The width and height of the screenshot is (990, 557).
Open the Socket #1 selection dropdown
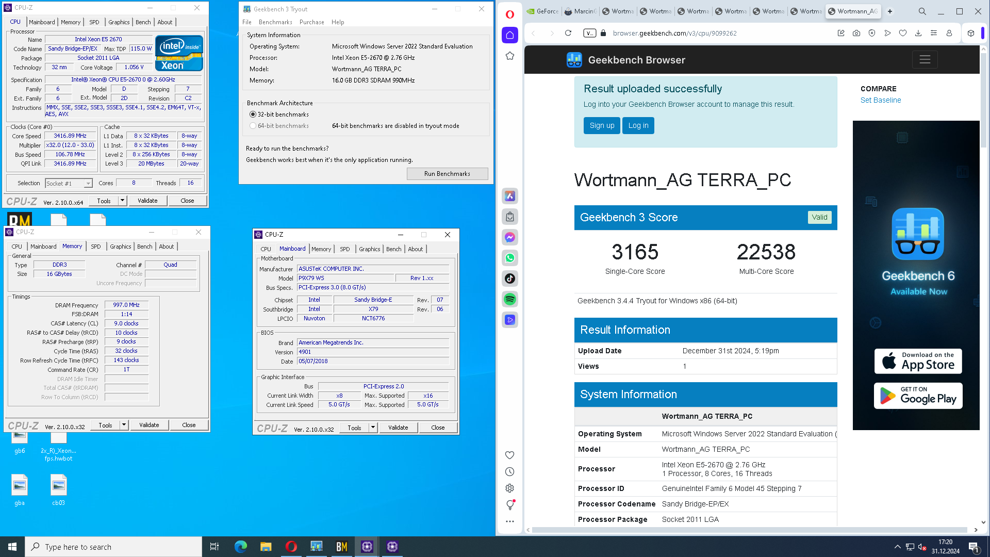point(69,183)
